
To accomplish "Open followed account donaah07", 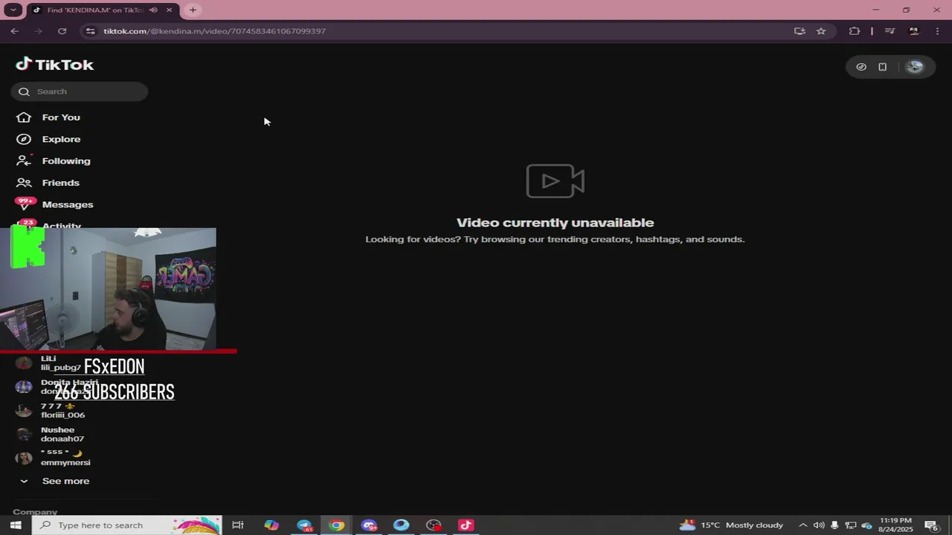I will [62, 434].
